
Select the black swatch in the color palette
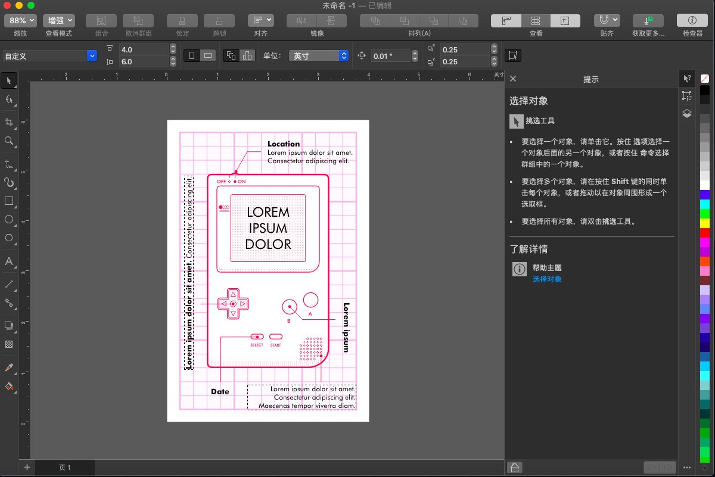pyautogui.click(x=705, y=91)
